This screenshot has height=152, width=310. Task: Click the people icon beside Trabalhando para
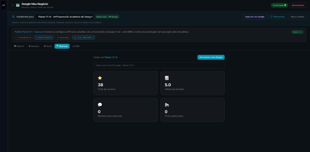[x=13, y=17]
